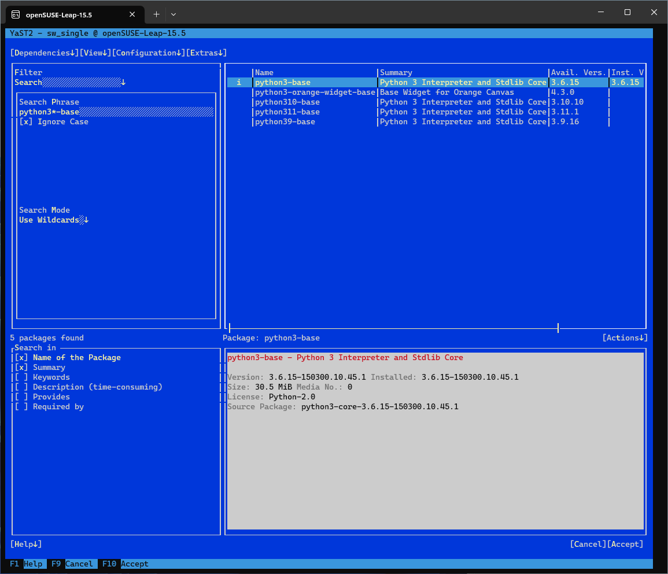
Task: Enable the Required by search option
Action: coord(49,406)
